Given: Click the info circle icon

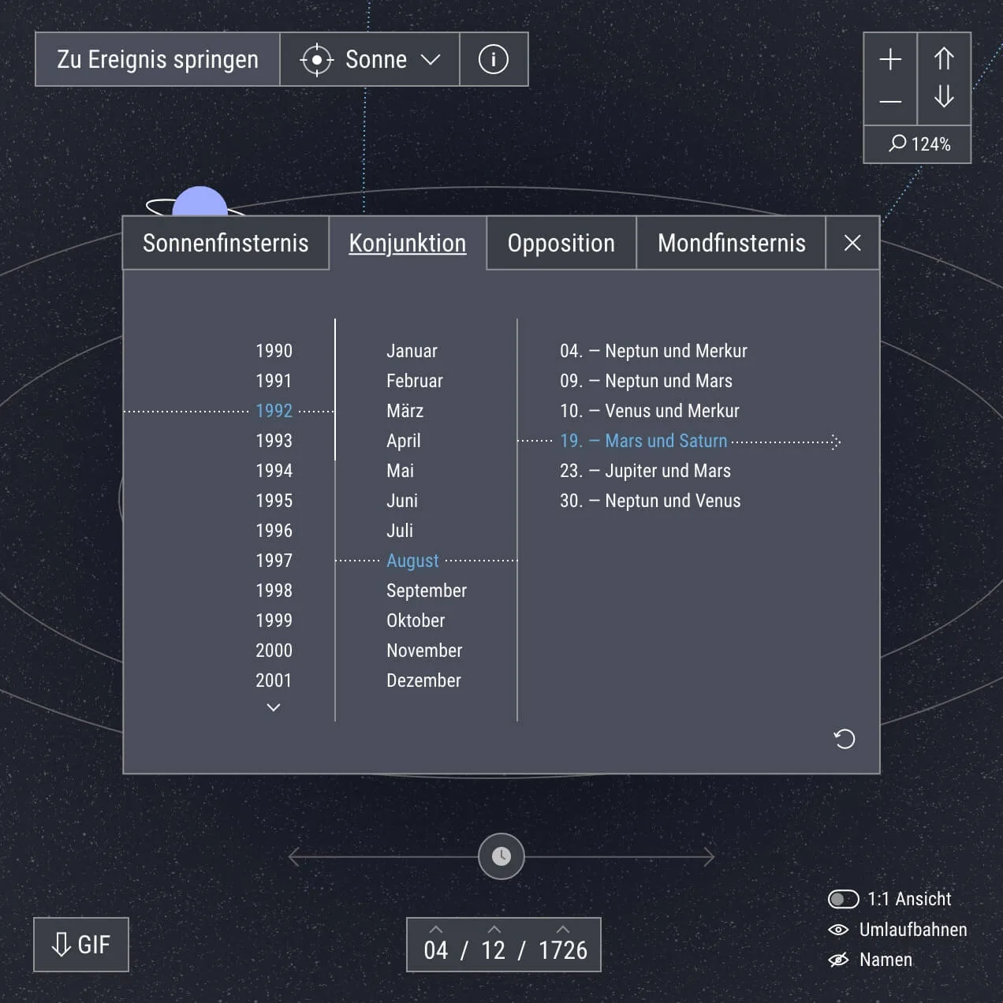Looking at the screenshot, I should click(x=494, y=59).
